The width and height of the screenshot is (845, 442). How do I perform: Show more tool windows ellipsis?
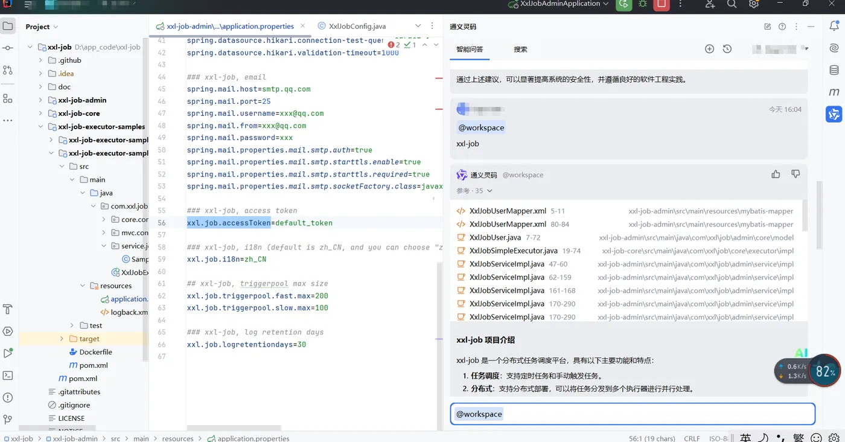pyautogui.click(x=8, y=120)
